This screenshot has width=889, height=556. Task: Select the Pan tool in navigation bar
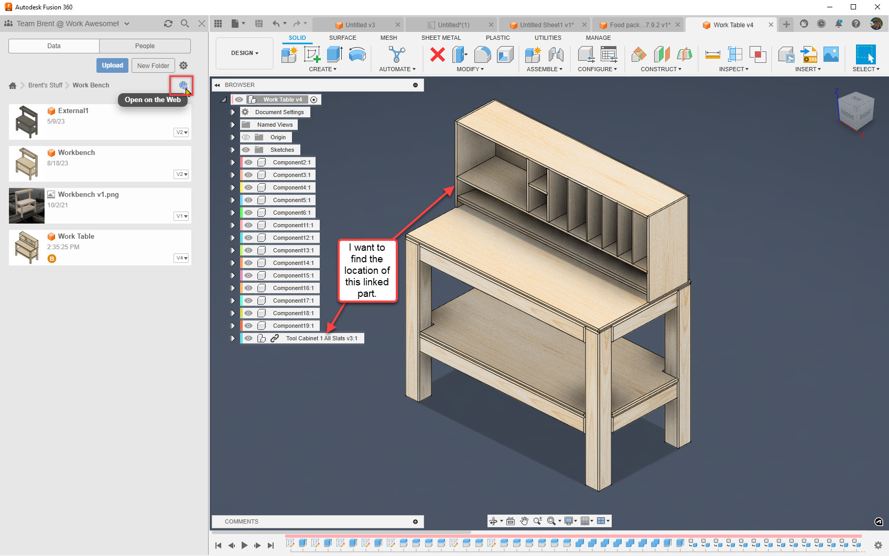coord(524,521)
